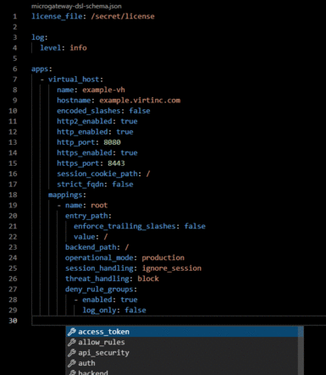Click line number 18 in gutter

13,195
